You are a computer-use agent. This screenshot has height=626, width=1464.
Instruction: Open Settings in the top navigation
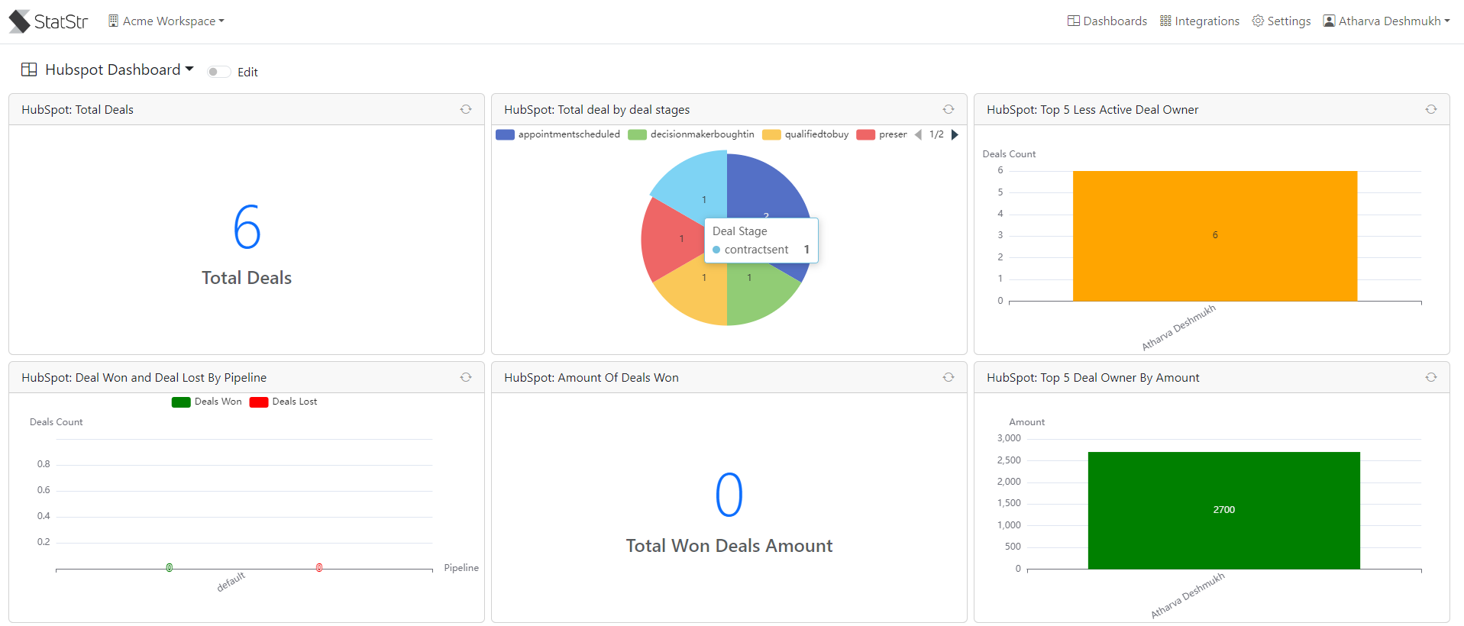click(1281, 21)
